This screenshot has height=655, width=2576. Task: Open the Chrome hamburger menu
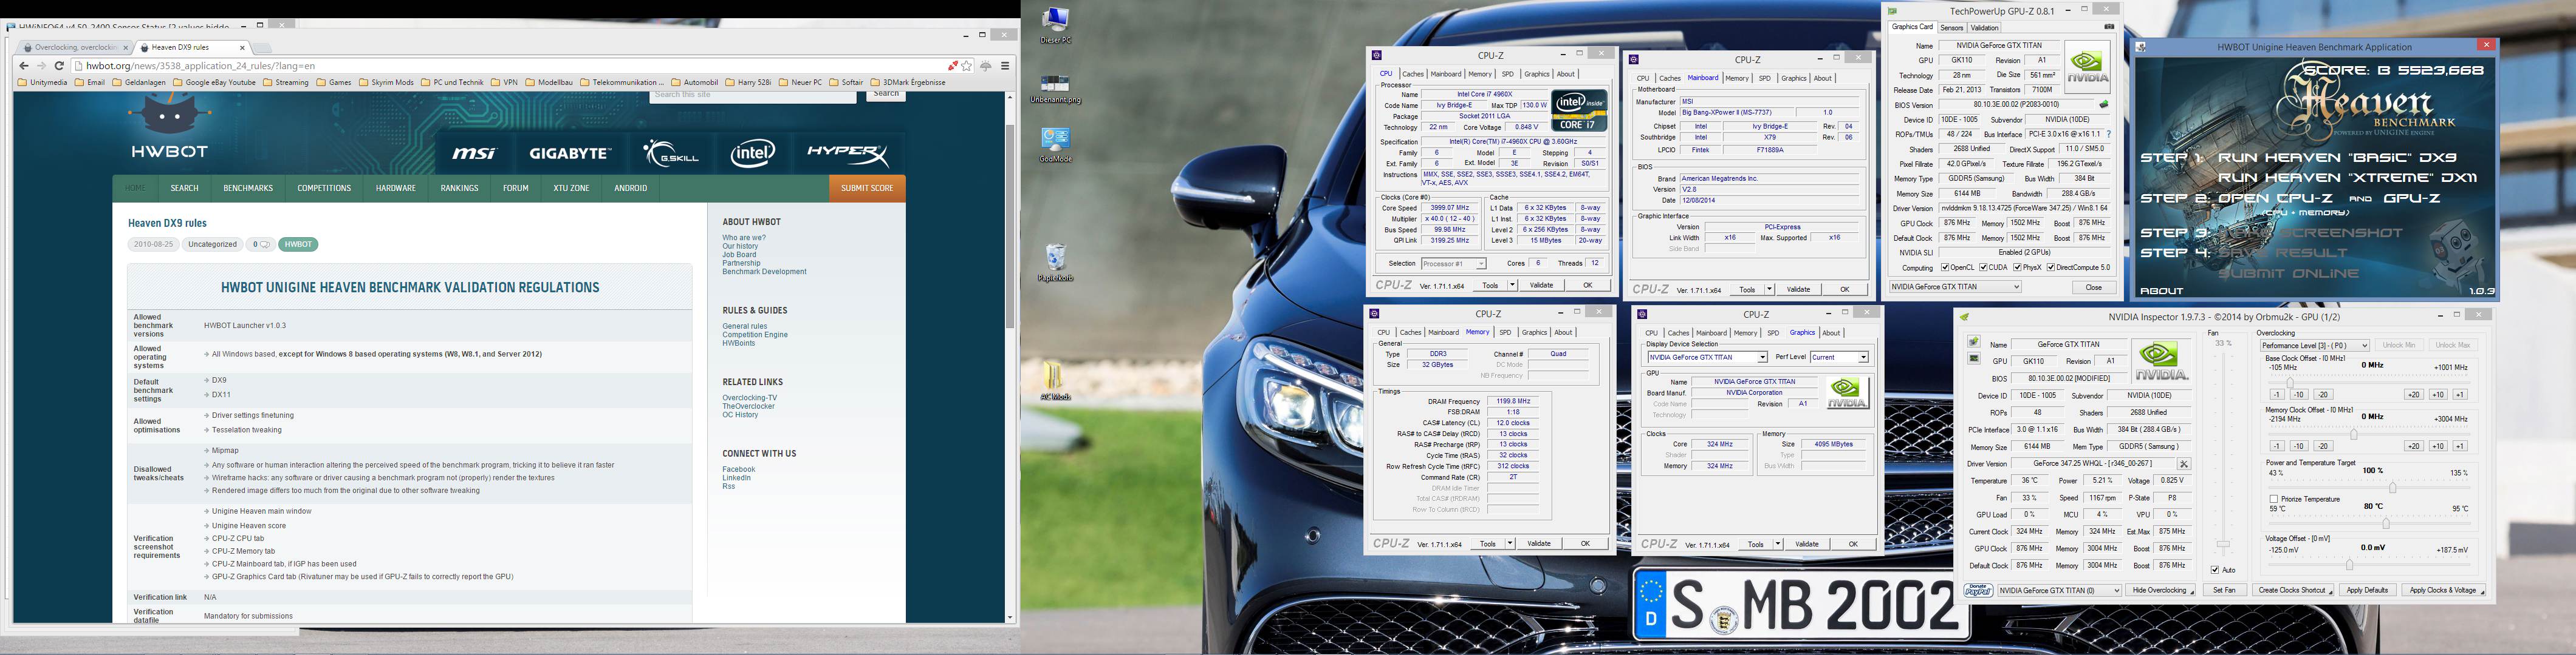(x=1005, y=66)
